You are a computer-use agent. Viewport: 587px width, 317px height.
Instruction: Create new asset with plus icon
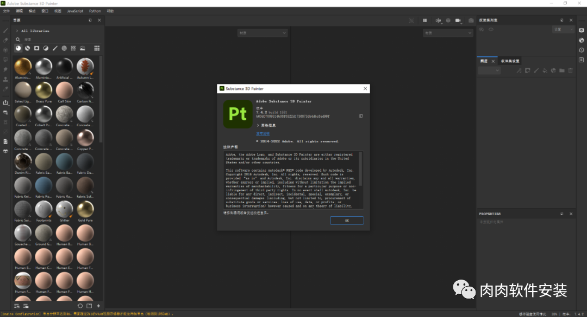pyautogui.click(x=98, y=306)
